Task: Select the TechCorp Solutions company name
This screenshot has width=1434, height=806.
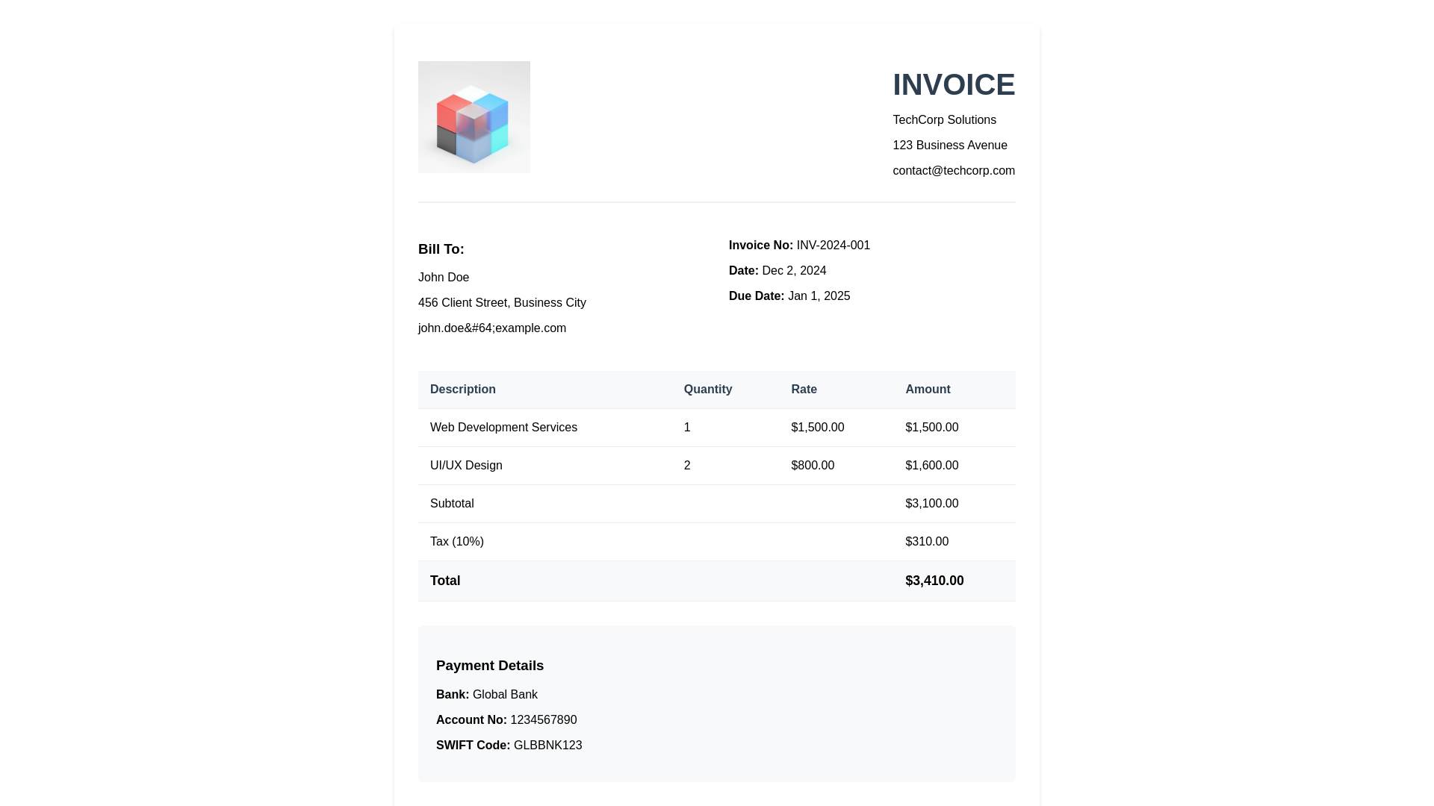Action: 944,120
